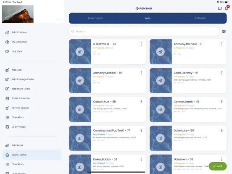
Task: Show options for the a test, this is - 61 job
Action: (x=141, y=44)
